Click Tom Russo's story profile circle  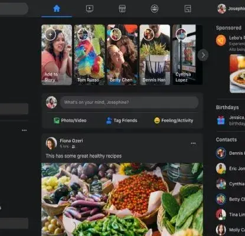pyautogui.click(x=83, y=34)
